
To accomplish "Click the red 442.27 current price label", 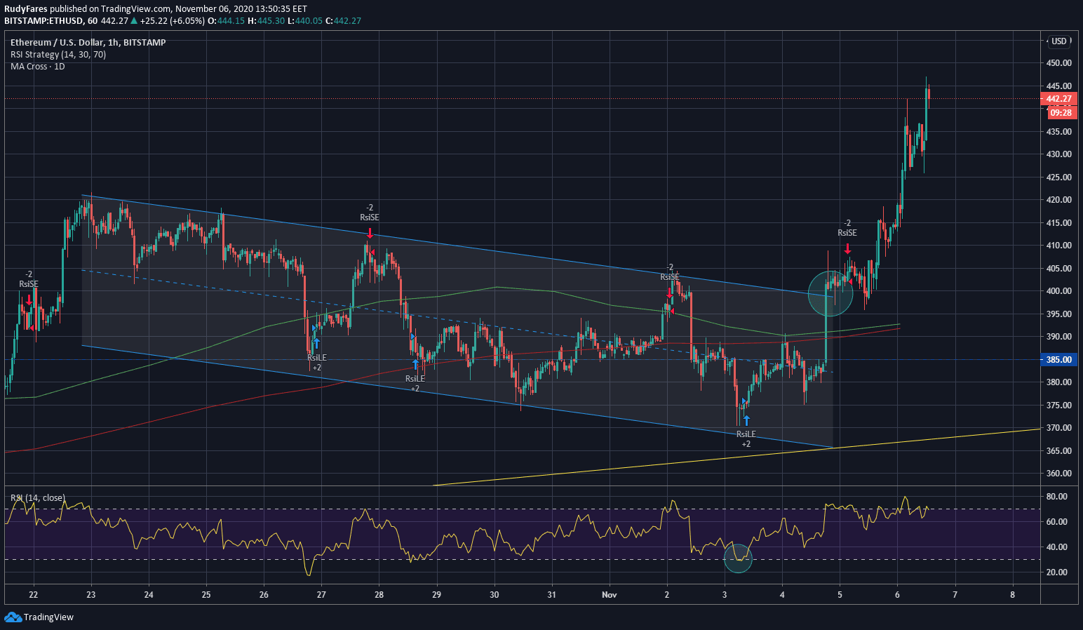I will tap(1058, 99).
